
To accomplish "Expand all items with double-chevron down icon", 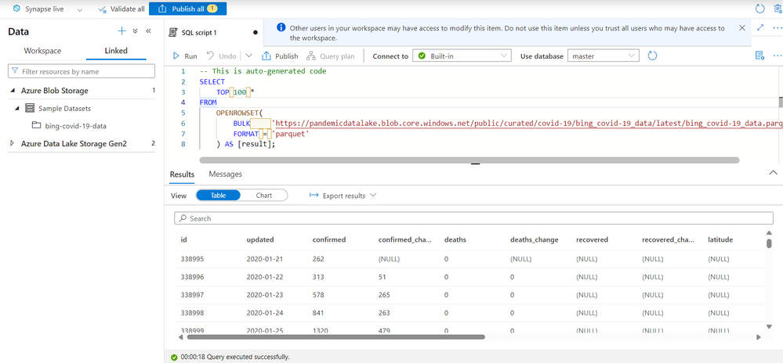I will (135, 31).
